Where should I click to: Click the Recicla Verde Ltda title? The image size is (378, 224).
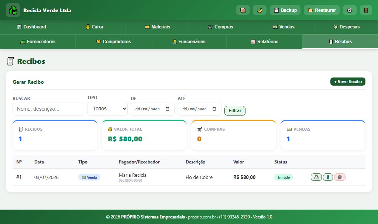pyautogui.click(x=47, y=10)
